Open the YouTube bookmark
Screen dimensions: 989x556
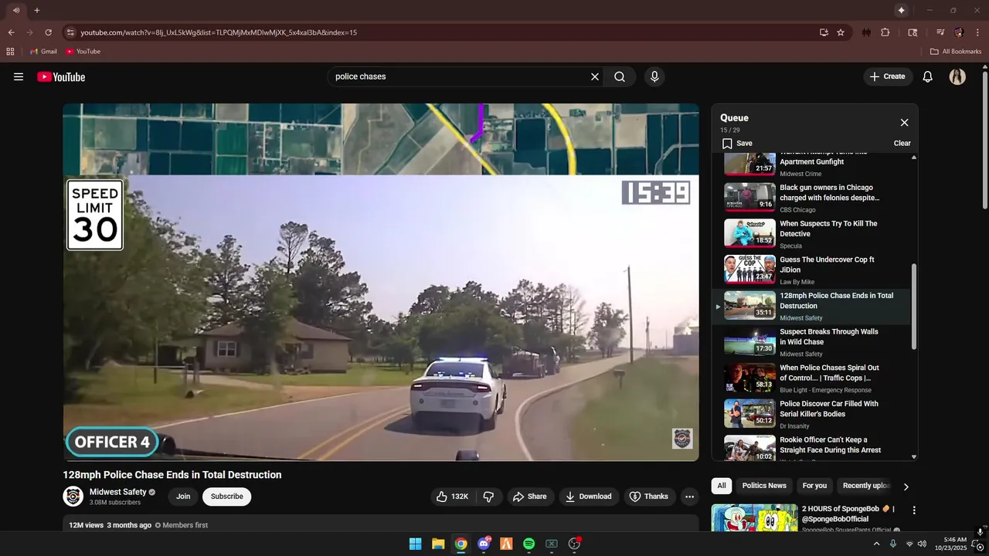(83, 52)
